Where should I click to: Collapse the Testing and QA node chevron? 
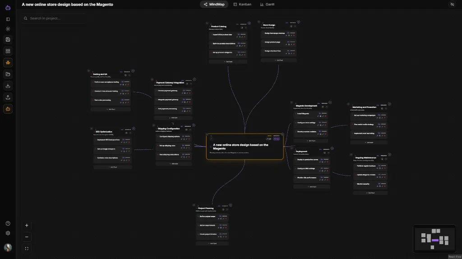129,75
